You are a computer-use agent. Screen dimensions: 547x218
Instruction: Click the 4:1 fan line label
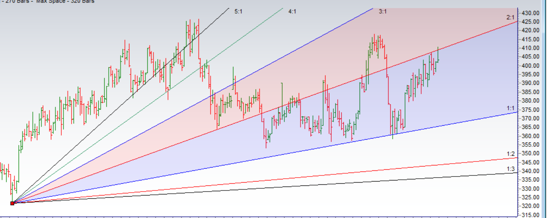[292, 11]
